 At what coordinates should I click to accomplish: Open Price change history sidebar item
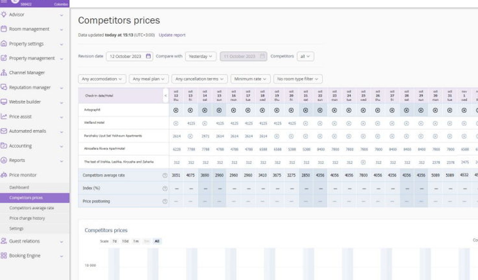tap(27, 218)
